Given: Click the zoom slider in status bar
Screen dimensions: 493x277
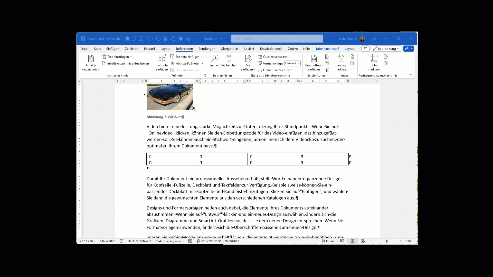Looking at the screenshot, I should click(x=386, y=241).
